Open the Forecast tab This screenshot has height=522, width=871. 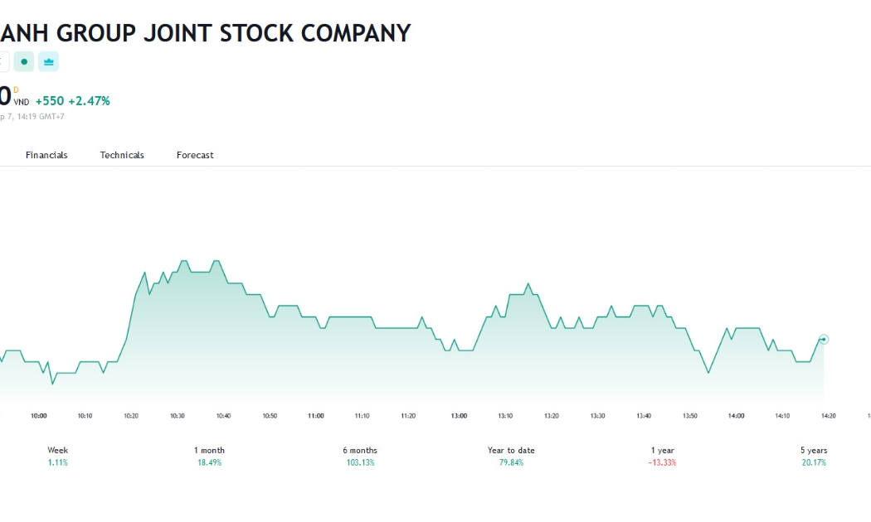point(195,155)
